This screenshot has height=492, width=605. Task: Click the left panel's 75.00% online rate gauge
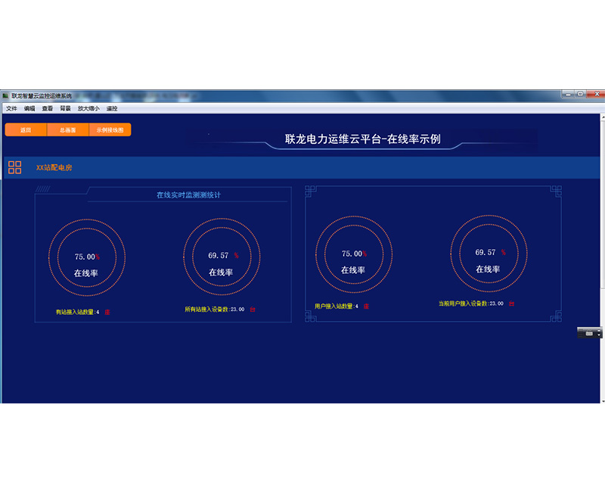(x=87, y=254)
